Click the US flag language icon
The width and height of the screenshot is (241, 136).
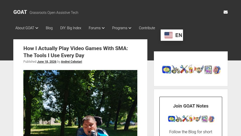pyautogui.click(x=168, y=35)
